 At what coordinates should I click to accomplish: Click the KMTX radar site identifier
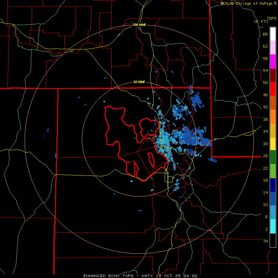tap(147, 276)
